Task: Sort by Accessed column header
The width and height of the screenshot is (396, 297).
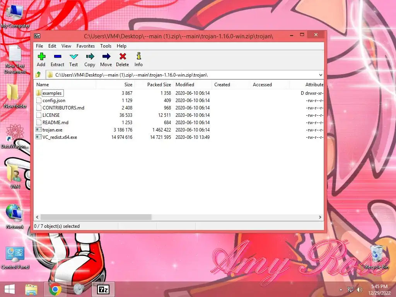Action: (x=270, y=85)
